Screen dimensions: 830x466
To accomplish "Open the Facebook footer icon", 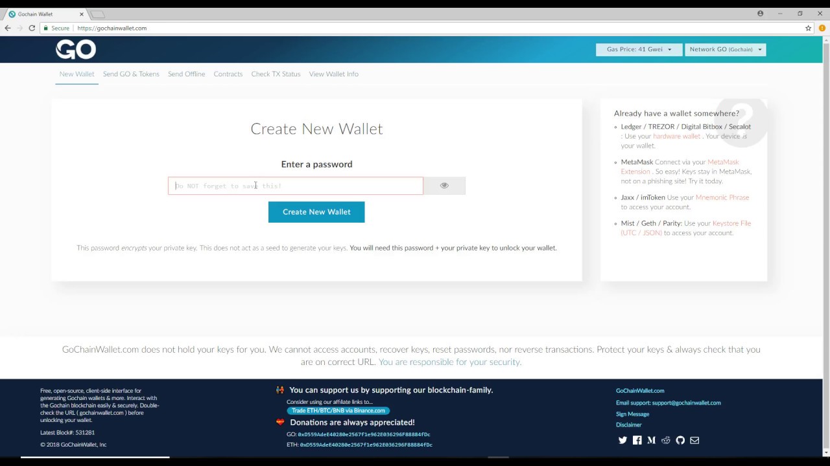I will (637, 440).
